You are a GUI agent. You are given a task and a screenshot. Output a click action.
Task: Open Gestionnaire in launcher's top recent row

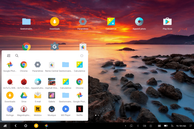[65, 64]
